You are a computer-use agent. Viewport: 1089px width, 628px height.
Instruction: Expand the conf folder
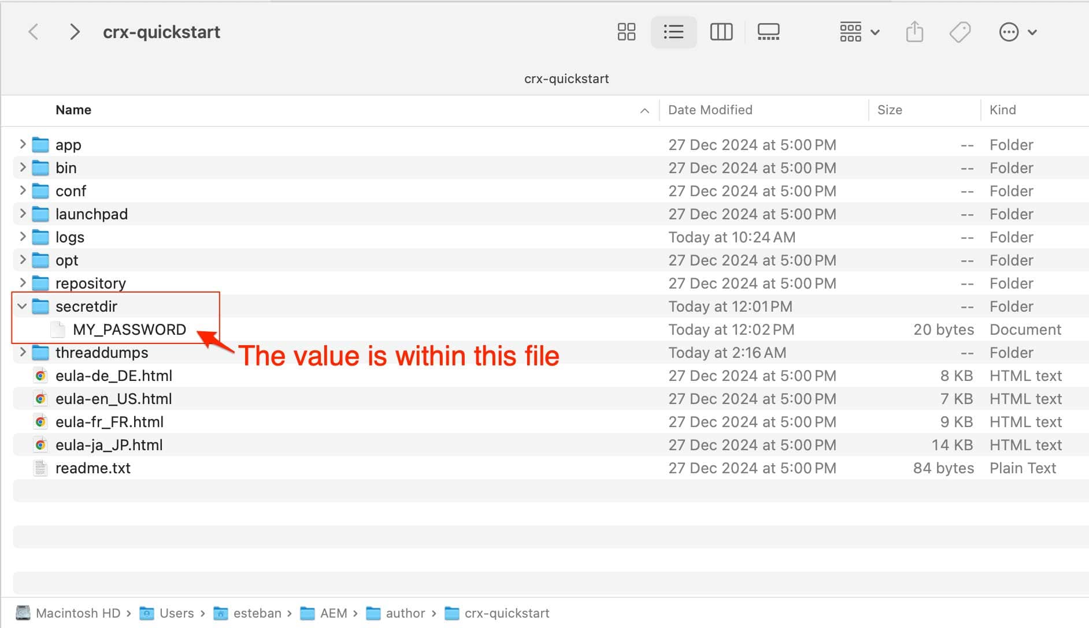[x=23, y=190]
